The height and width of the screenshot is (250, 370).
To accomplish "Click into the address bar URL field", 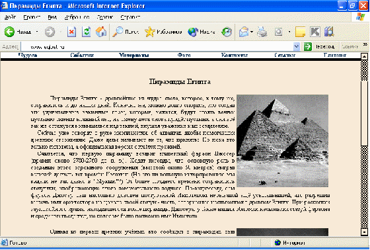I will pyautogui.click(x=157, y=47).
